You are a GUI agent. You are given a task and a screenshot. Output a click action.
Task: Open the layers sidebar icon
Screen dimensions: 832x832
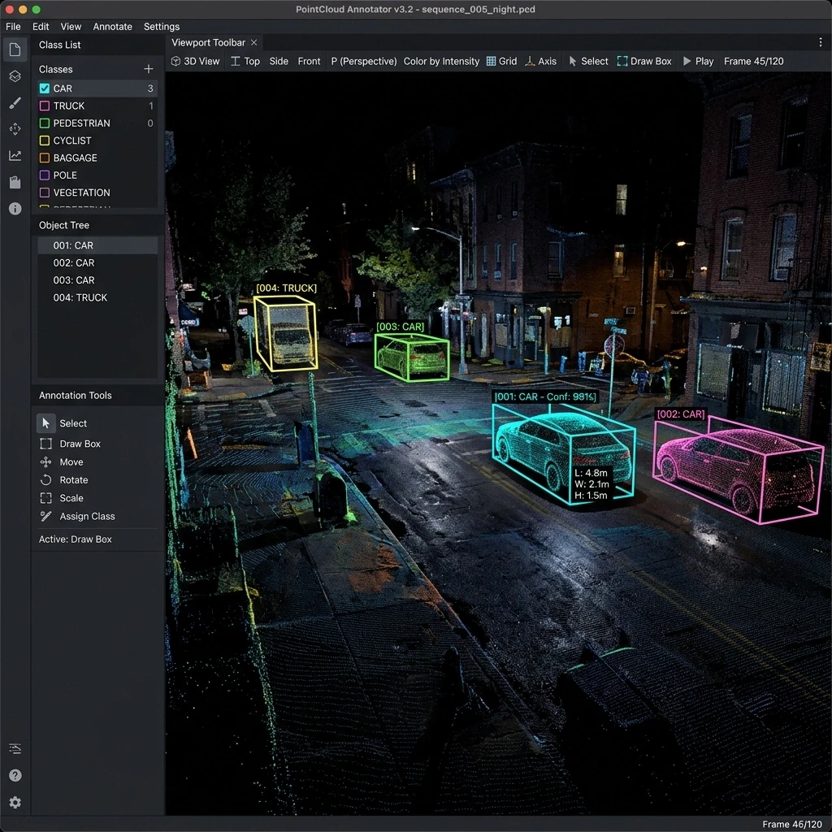(15, 76)
